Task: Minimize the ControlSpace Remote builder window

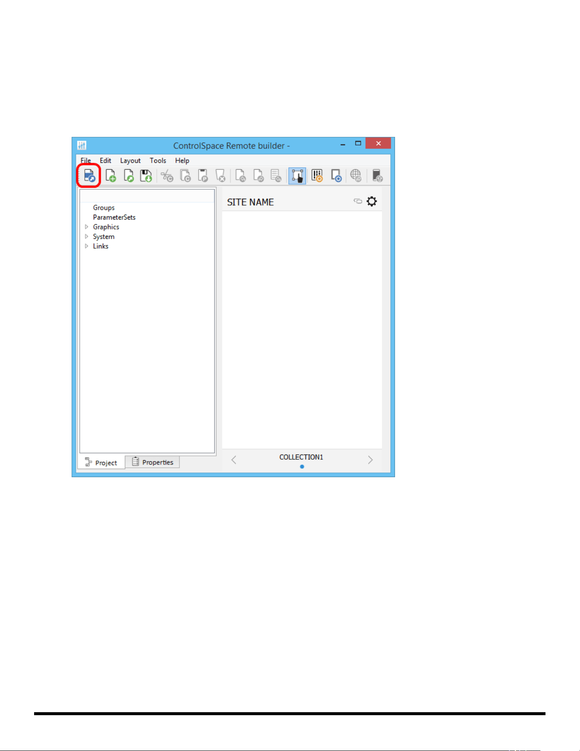Action: point(343,144)
